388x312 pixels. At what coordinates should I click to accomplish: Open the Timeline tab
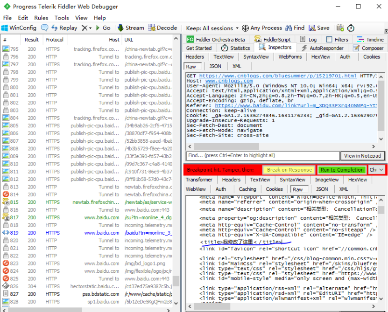click(370, 40)
